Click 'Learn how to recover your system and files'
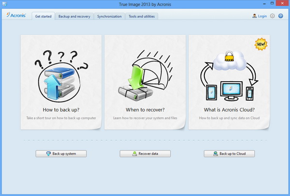290x196 pixels. pyautogui.click(x=145, y=118)
